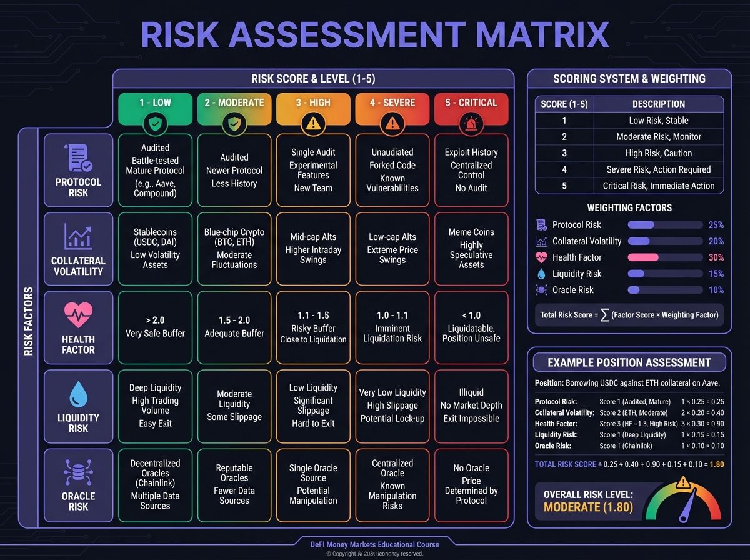Click the Stablecoins (USDC, DAI) cell
This screenshot has height=560, width=750.
click(x=155, y=249)
